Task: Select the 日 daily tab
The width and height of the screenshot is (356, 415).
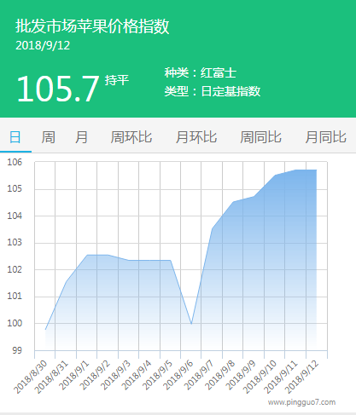Action: coord(15,137)
